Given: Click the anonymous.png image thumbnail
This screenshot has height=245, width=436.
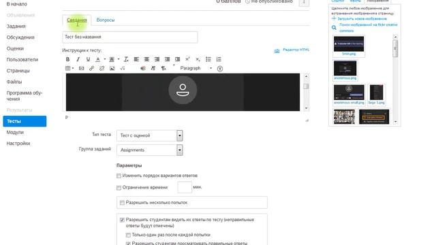Looking at the screenshot, I should pos(345,68).
